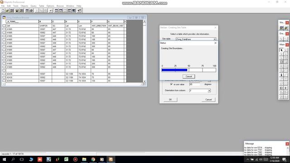Screen dimensions: 290x163
Task: Click Cancel in the Creating Site Table dialog
Action: point(208,100)
